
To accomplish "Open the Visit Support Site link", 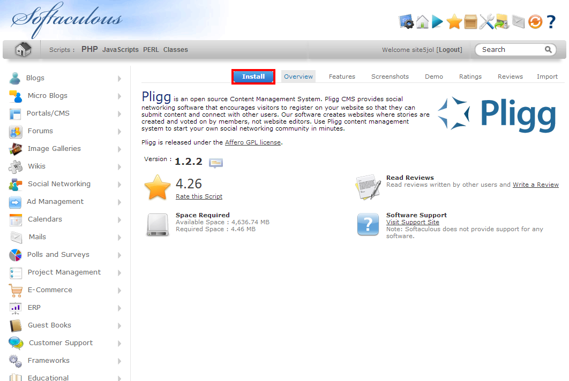I will (x=413, y=222).
